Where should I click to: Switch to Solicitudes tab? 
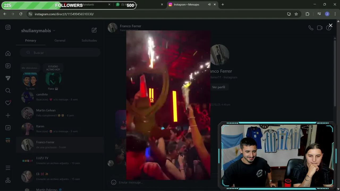[89, 40]
